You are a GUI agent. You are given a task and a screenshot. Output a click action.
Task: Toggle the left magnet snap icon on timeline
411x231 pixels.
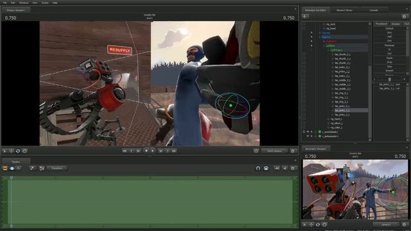258,168
